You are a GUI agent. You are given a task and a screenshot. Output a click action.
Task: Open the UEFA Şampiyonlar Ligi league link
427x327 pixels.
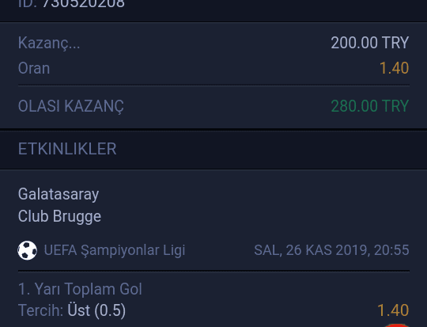tap(115, 250)
